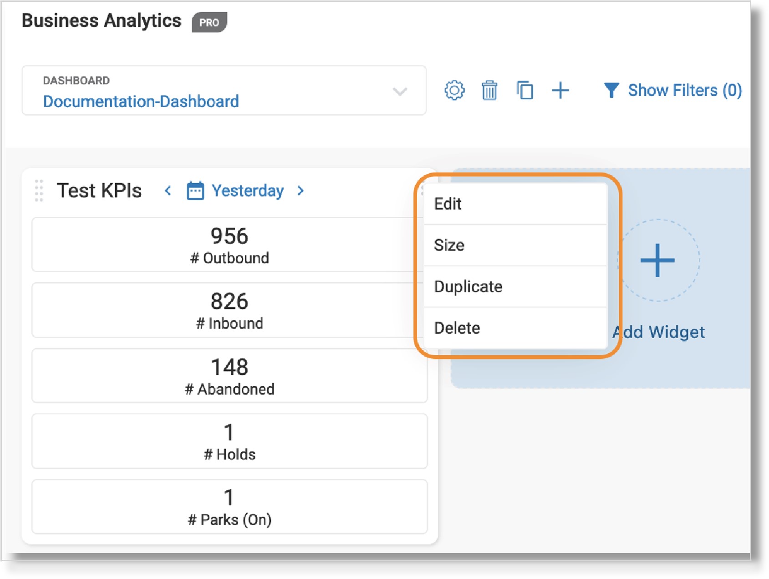Select the 1 # Holds KPI card
The height and width of the screenshot is (579, 769).
pyautogui.click(x=229, y=441)
